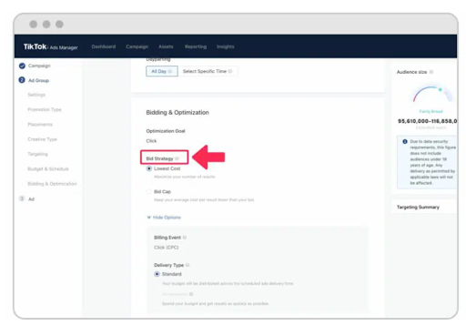Open the Dashboard tab
Screen dimensions: 466x335
(104, 46)
